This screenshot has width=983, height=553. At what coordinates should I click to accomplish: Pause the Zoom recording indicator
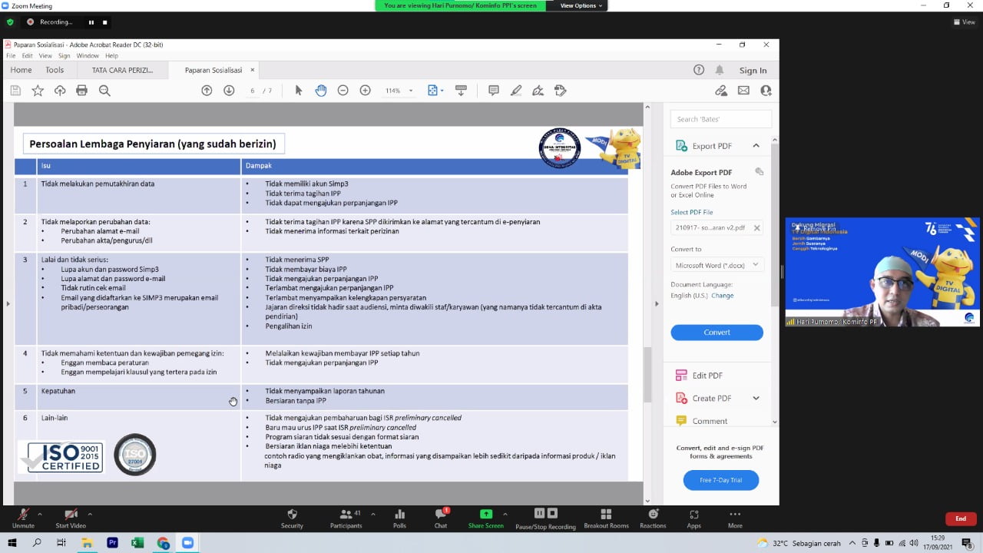[x=91, y=22]
